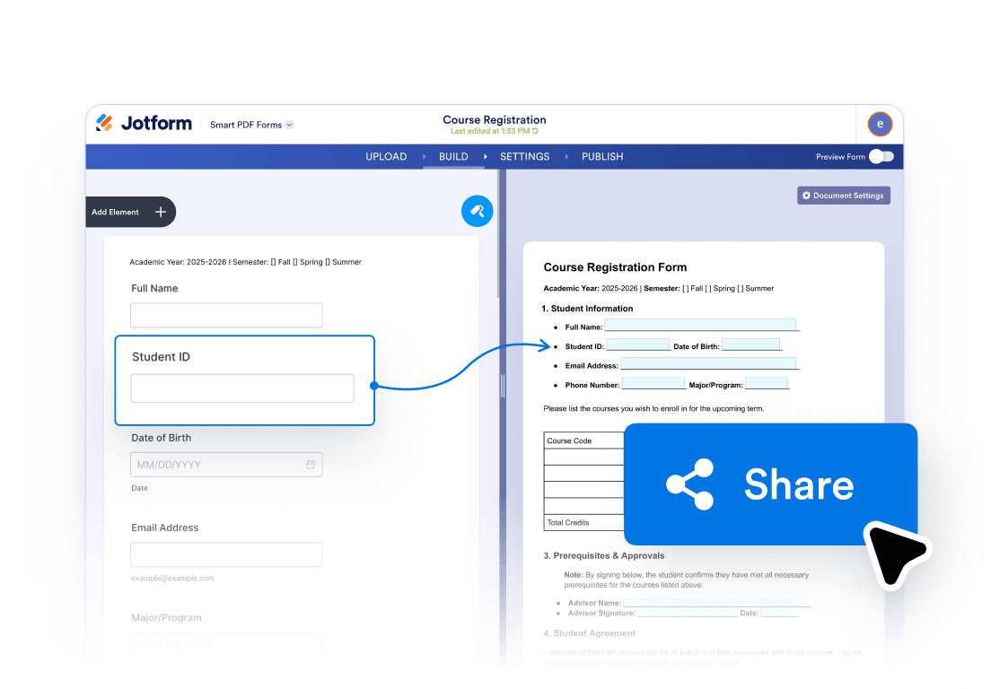Click the gear icon in Document Settings
This screenshot has width=991, height=689.
806,196
